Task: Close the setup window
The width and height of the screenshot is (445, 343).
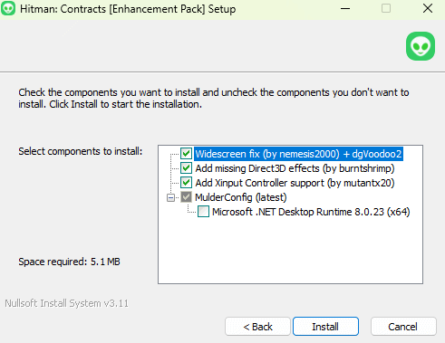Action: pyautogui.click(x=428, y=8)
